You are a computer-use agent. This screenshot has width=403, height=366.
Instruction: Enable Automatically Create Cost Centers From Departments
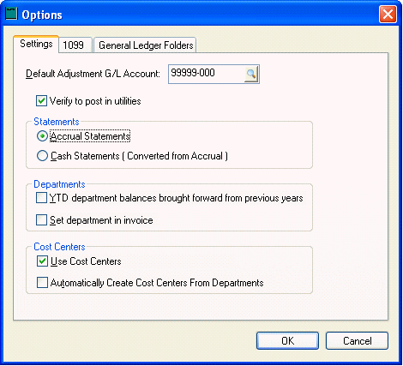(x=42, y=283)
